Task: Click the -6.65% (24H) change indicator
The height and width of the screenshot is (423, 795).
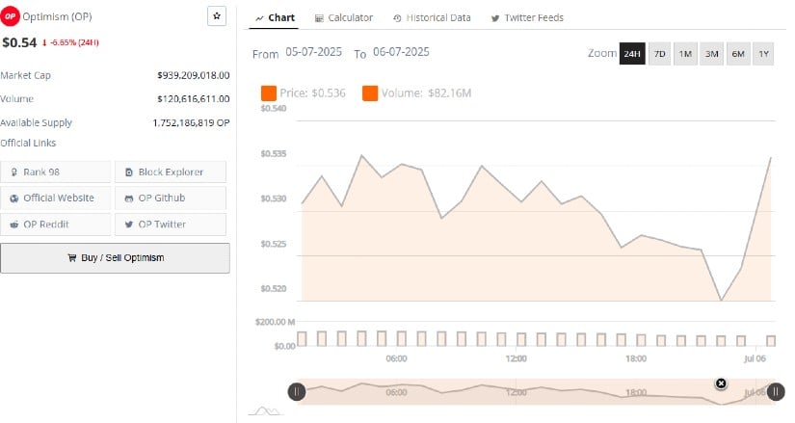Action: click(x=70, y=42)
